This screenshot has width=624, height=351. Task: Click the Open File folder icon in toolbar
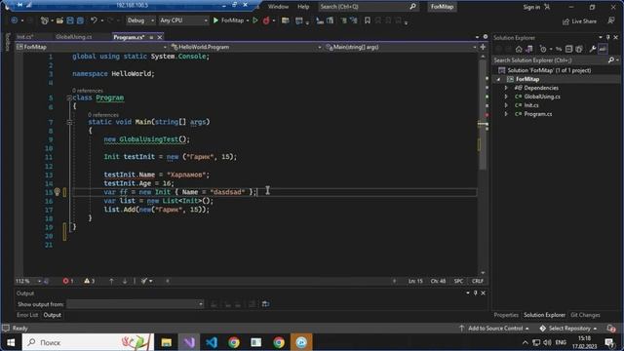pos(59,20)
